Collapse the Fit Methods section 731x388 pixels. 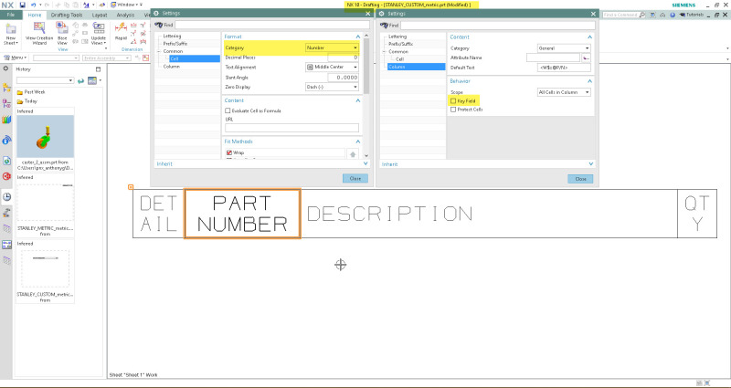(x=358, y=142)
